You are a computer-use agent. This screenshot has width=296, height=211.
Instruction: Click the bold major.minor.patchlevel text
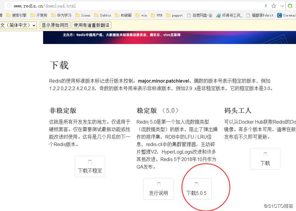(x=164, y=81)
